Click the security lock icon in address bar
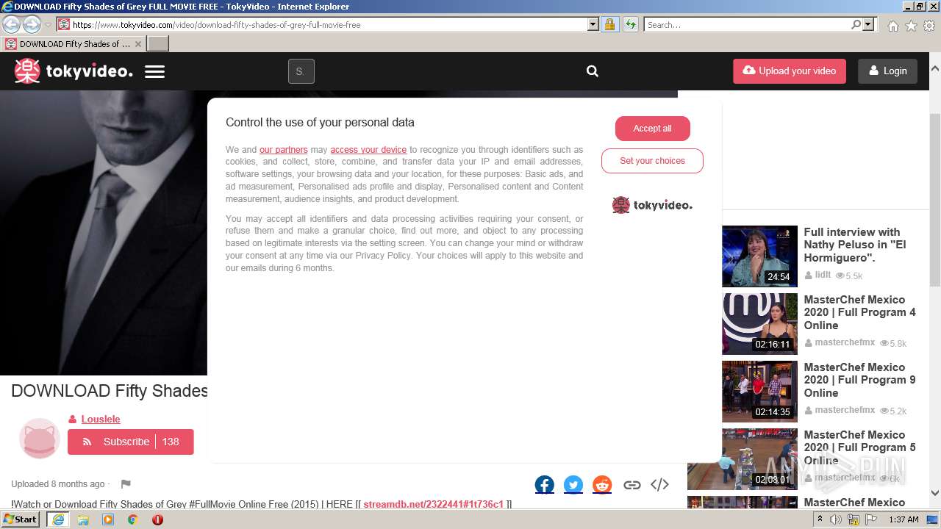 click(x=609, y=25)
